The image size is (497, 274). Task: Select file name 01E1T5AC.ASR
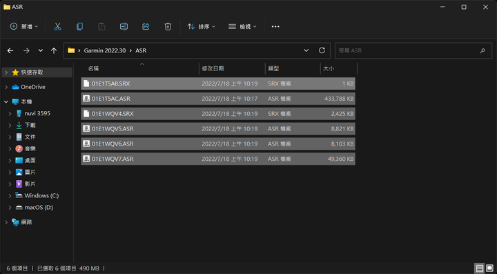(x=111, y=99)
